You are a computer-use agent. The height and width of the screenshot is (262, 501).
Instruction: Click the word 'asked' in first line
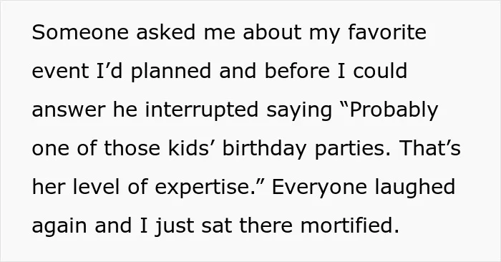[x=166, y=32]
